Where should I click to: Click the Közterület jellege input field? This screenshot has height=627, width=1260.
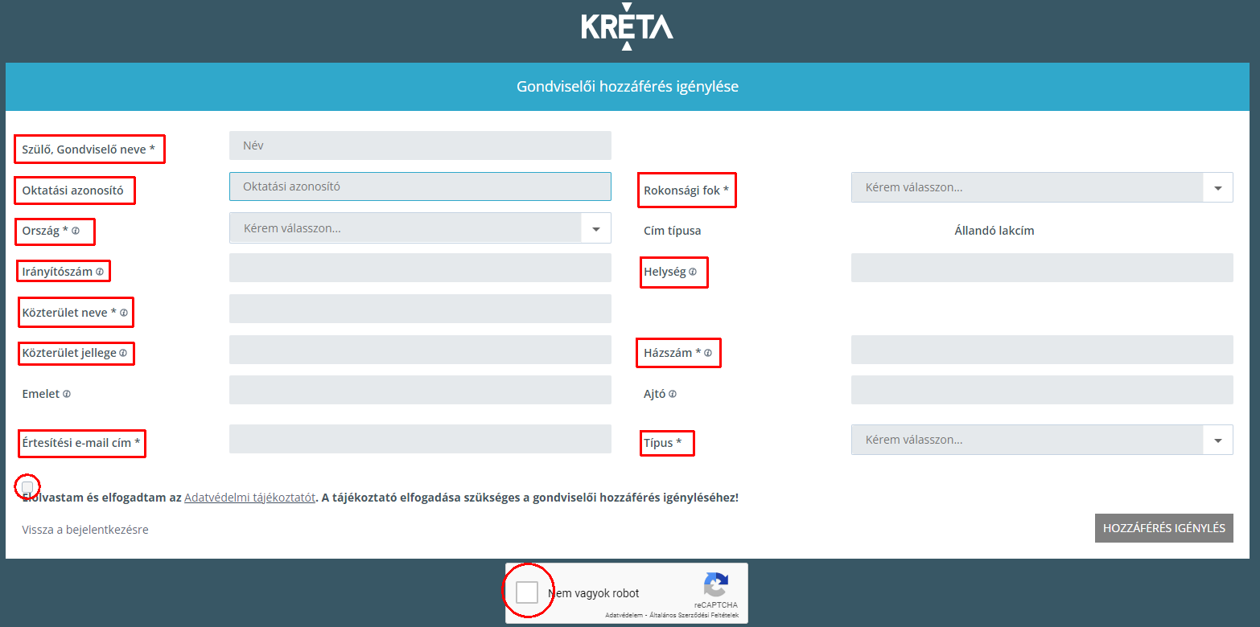click(x=420, y=350)
